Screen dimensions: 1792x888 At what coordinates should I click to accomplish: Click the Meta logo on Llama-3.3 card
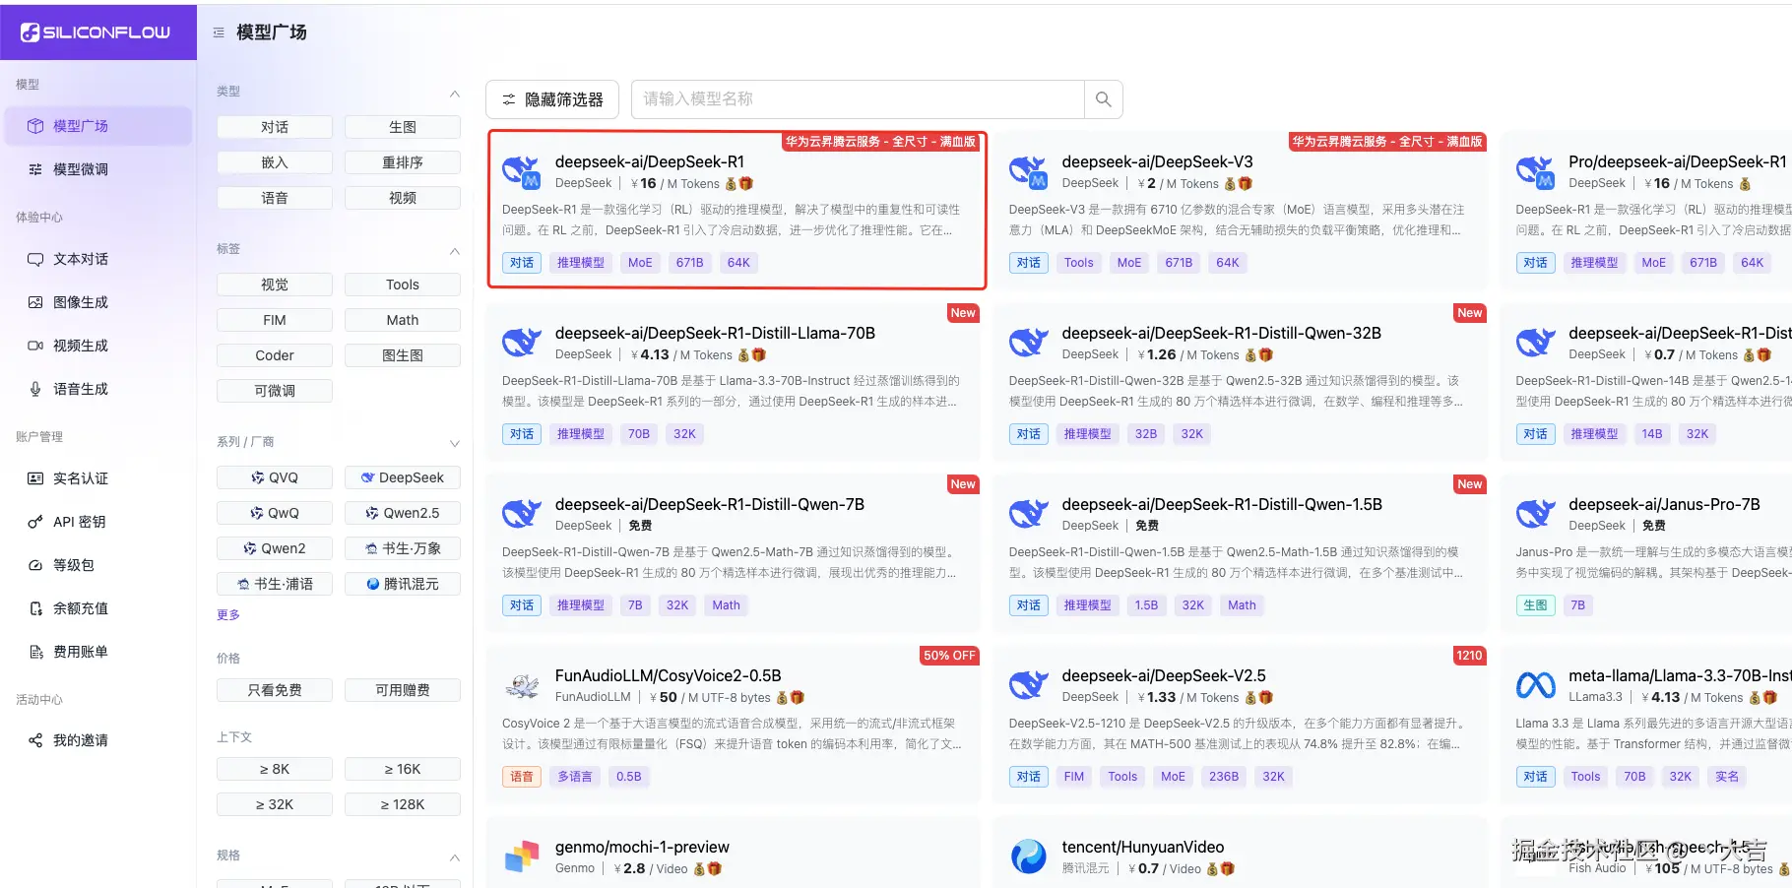click(x=1535, y=685)
